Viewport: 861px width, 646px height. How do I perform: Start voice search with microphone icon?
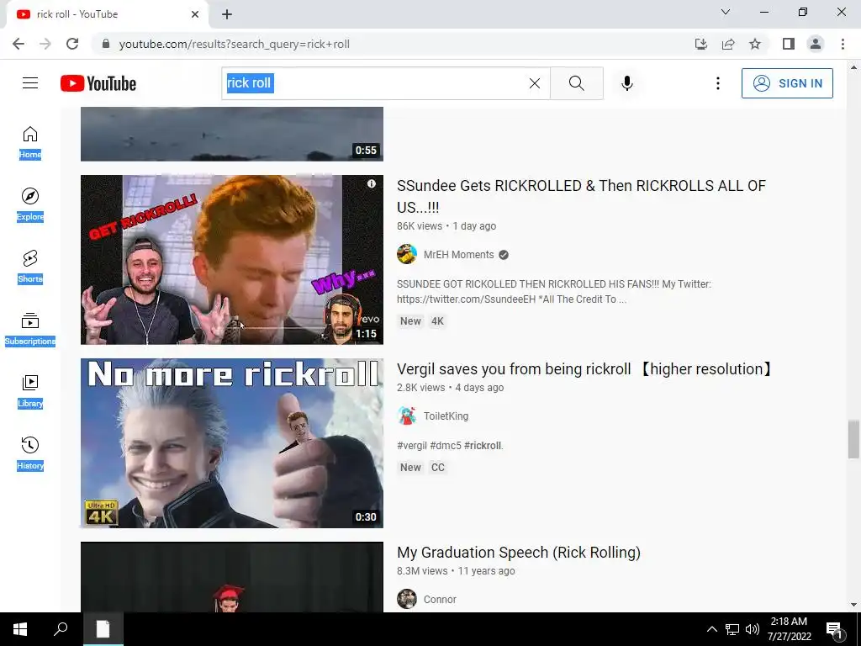tap(627, 83)
